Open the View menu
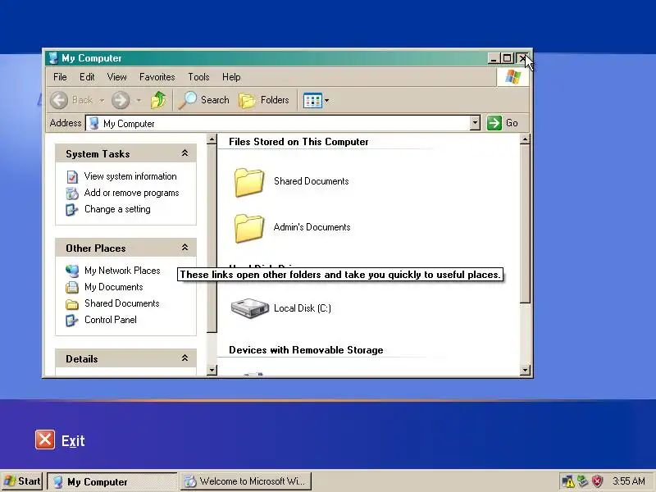The height and width of the screenshot is (492, 656). pos(116,77)
